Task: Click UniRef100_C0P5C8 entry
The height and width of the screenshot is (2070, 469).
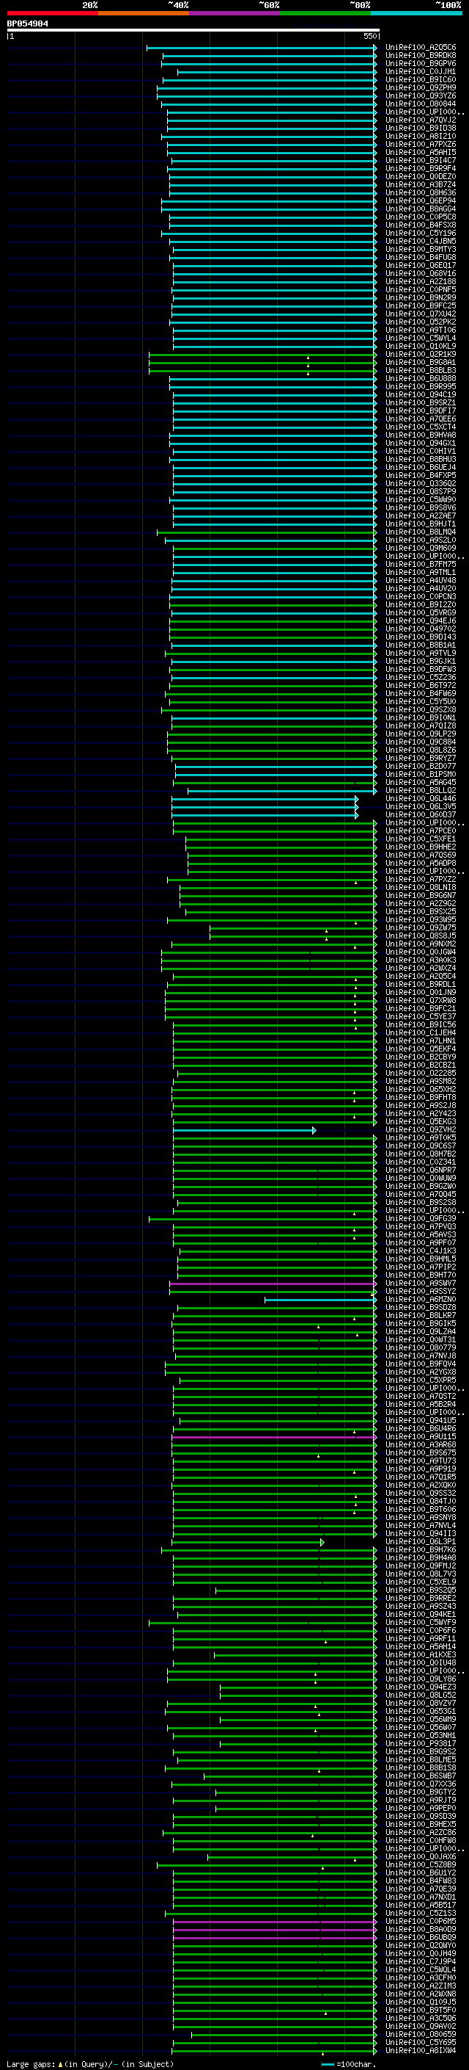Action: (x=421, y=217)
